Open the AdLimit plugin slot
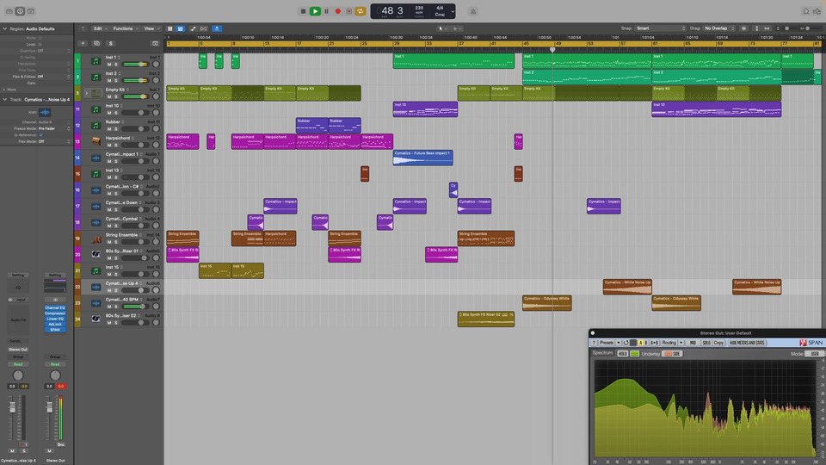826x465 pixels. pos(55,325)
